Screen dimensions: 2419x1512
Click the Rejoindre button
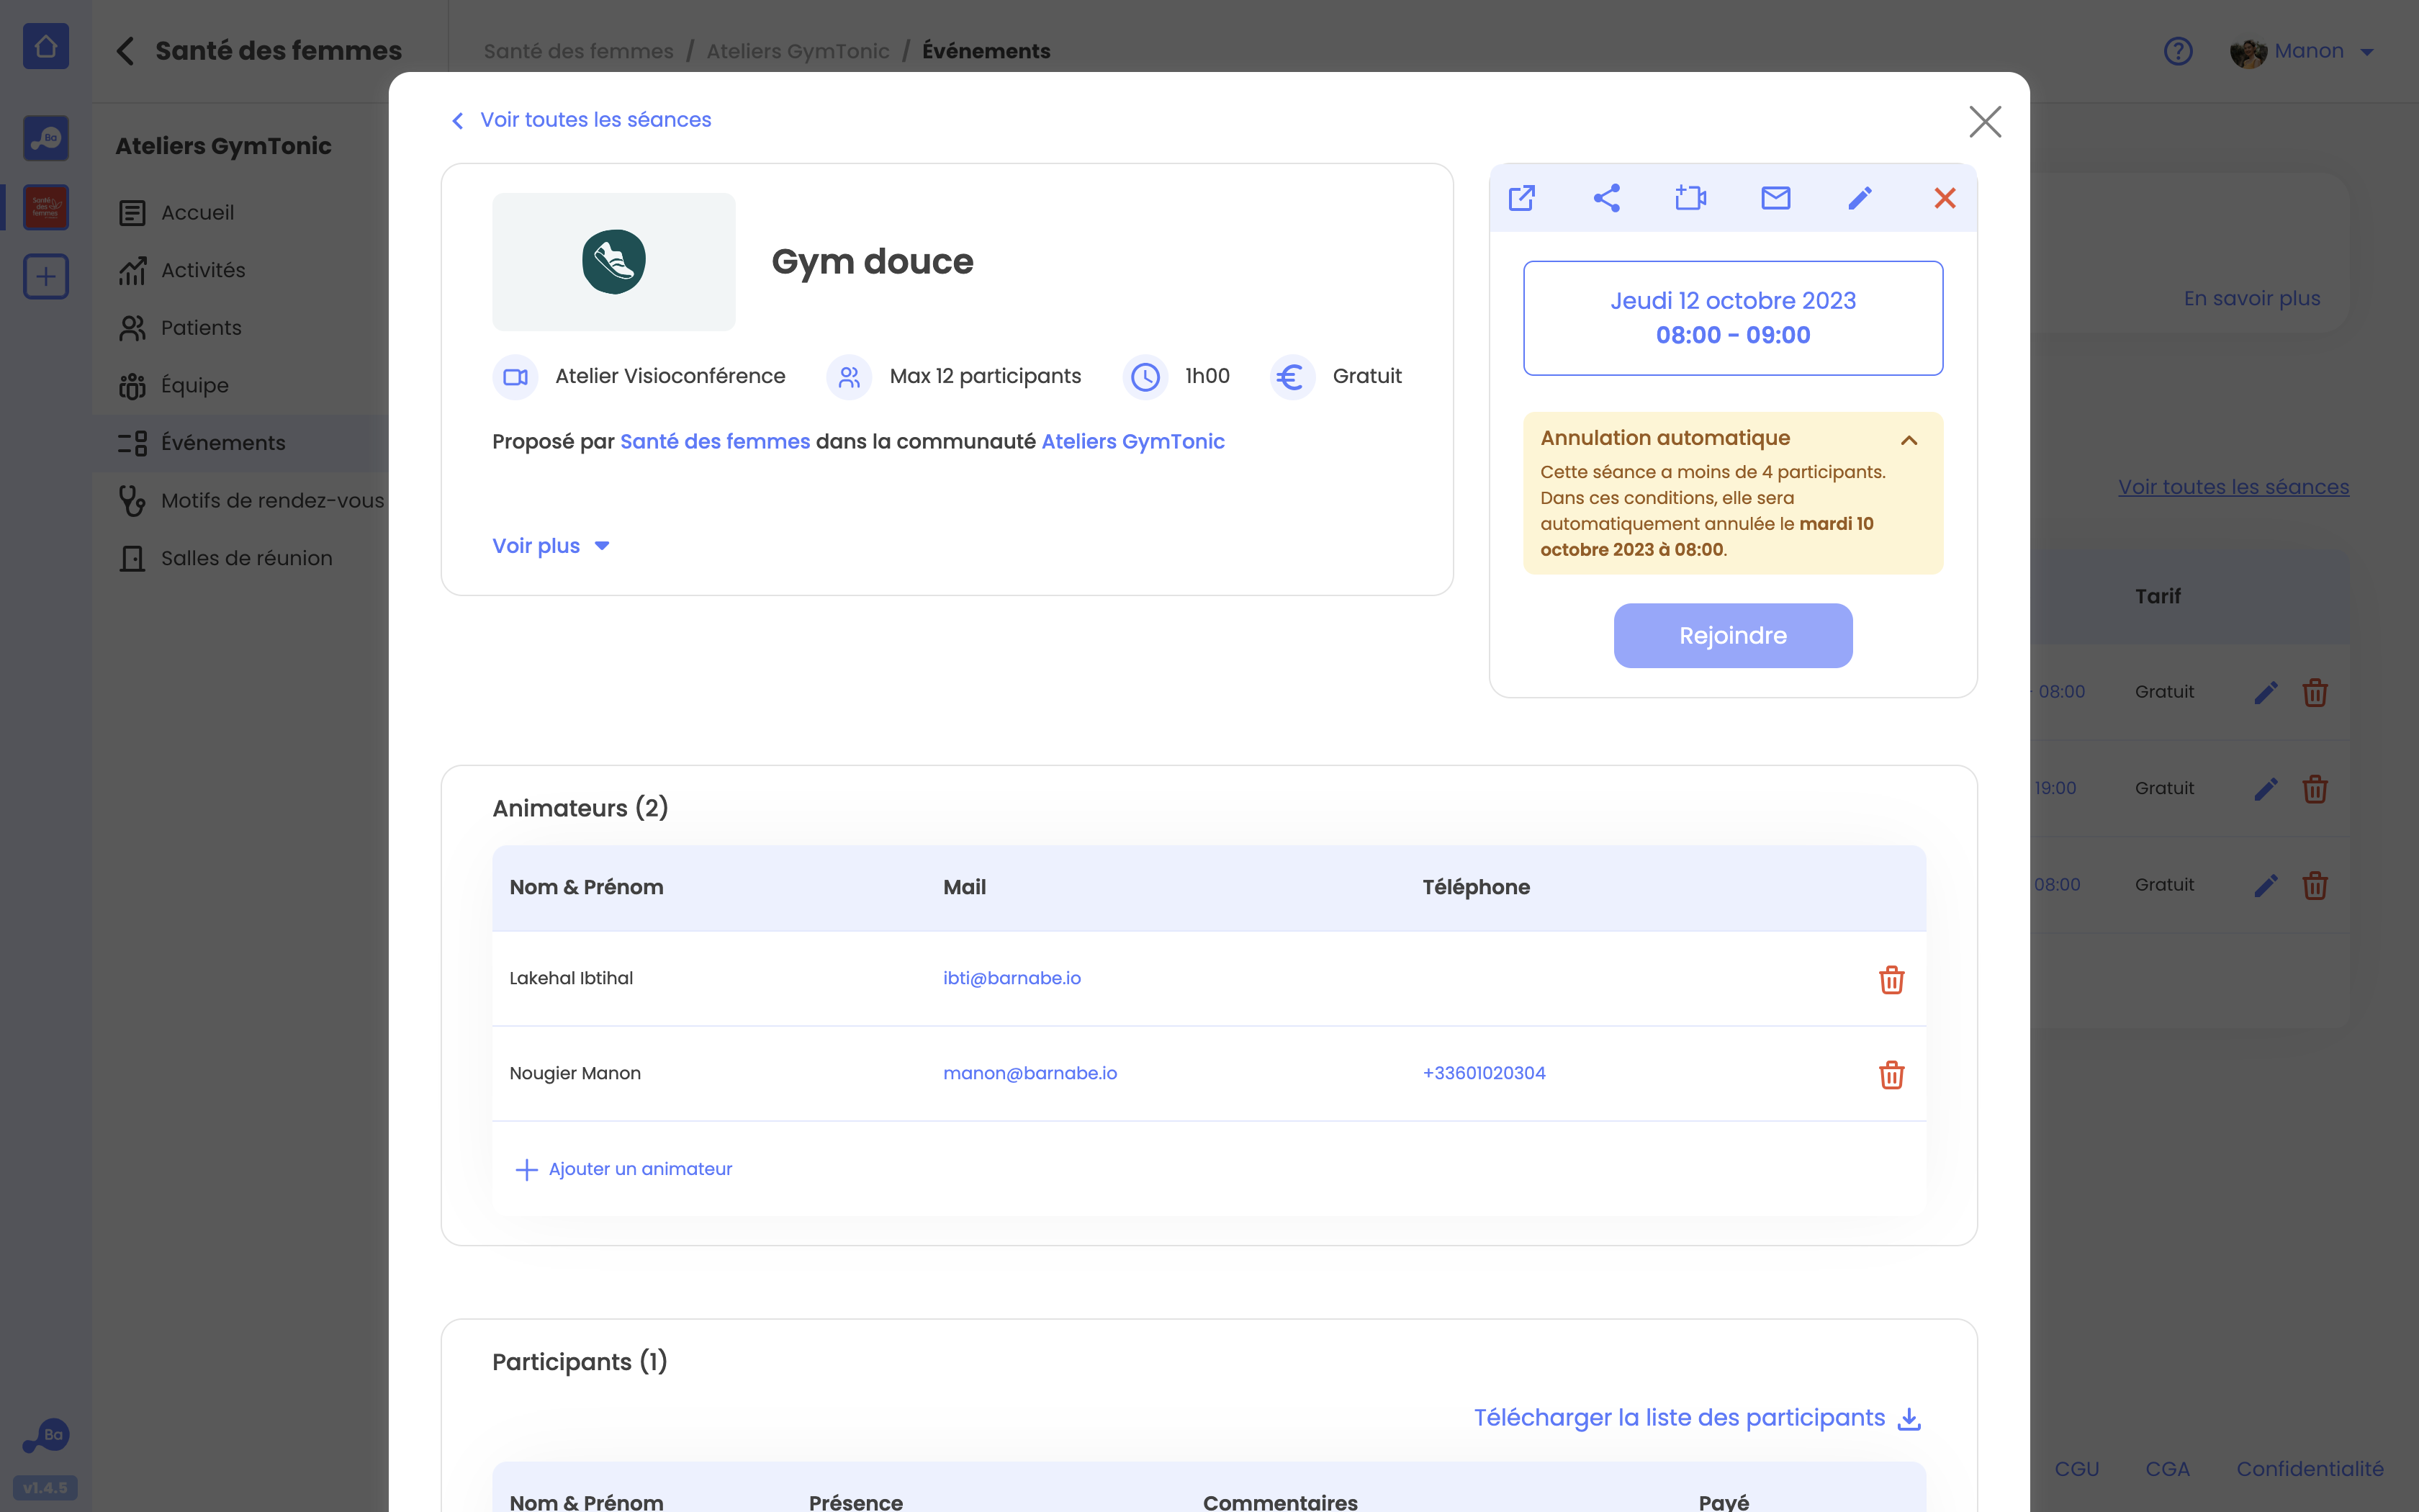pos(1732,635)
